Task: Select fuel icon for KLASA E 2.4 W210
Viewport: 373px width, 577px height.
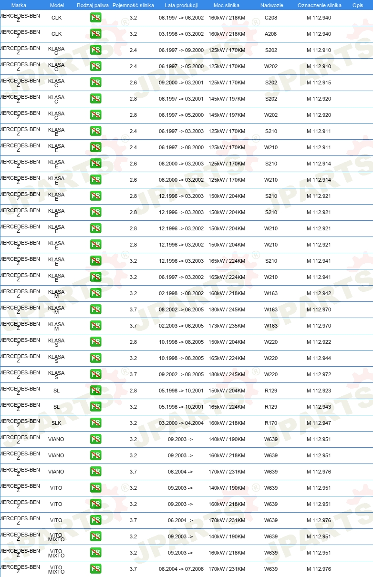Action: point(95,148)
